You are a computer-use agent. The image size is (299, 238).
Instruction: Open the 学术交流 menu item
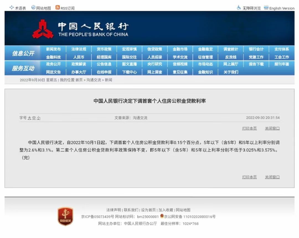(180, 57)
